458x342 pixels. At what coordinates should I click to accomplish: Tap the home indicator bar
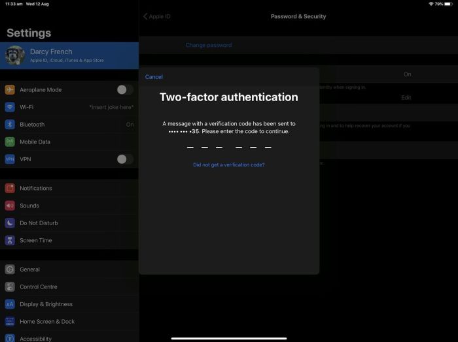tap(229, 339)
